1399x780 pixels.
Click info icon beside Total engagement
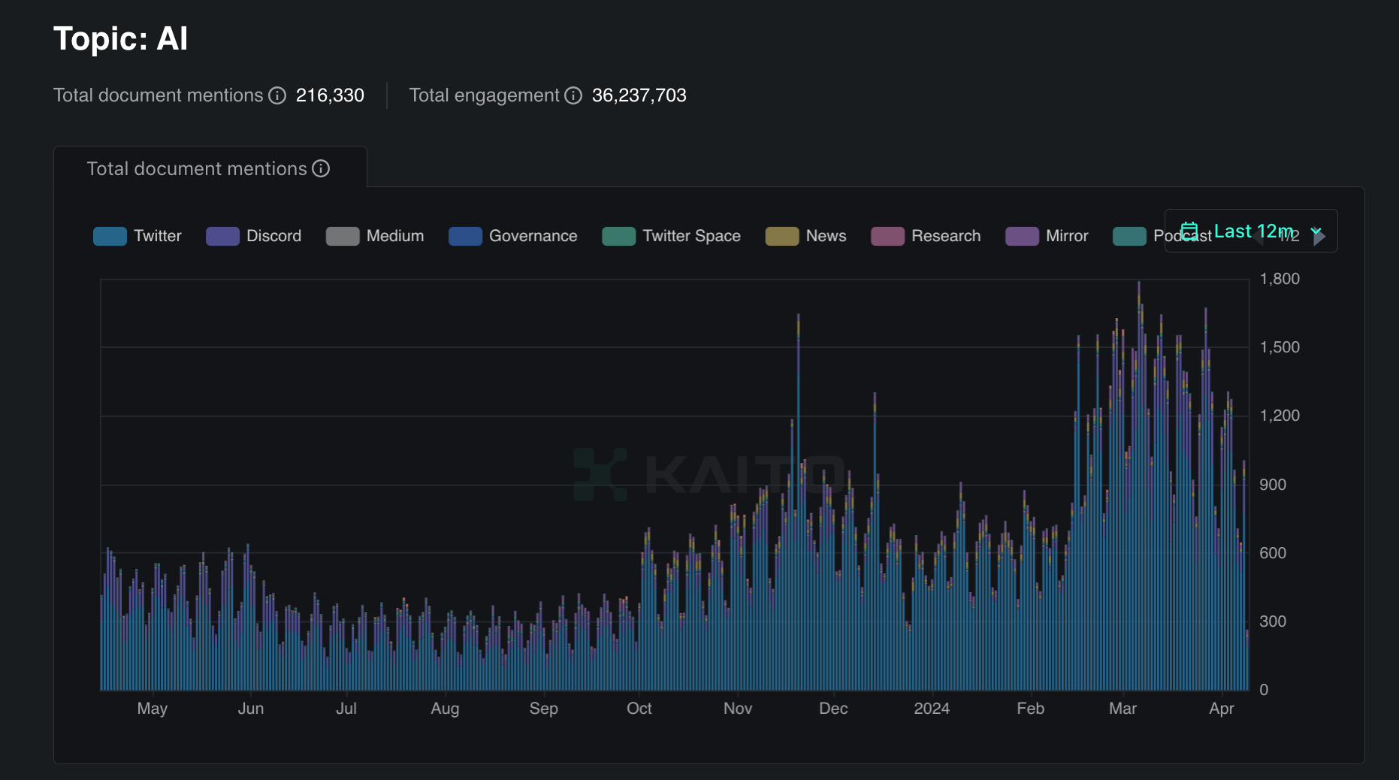coord(573,95)
